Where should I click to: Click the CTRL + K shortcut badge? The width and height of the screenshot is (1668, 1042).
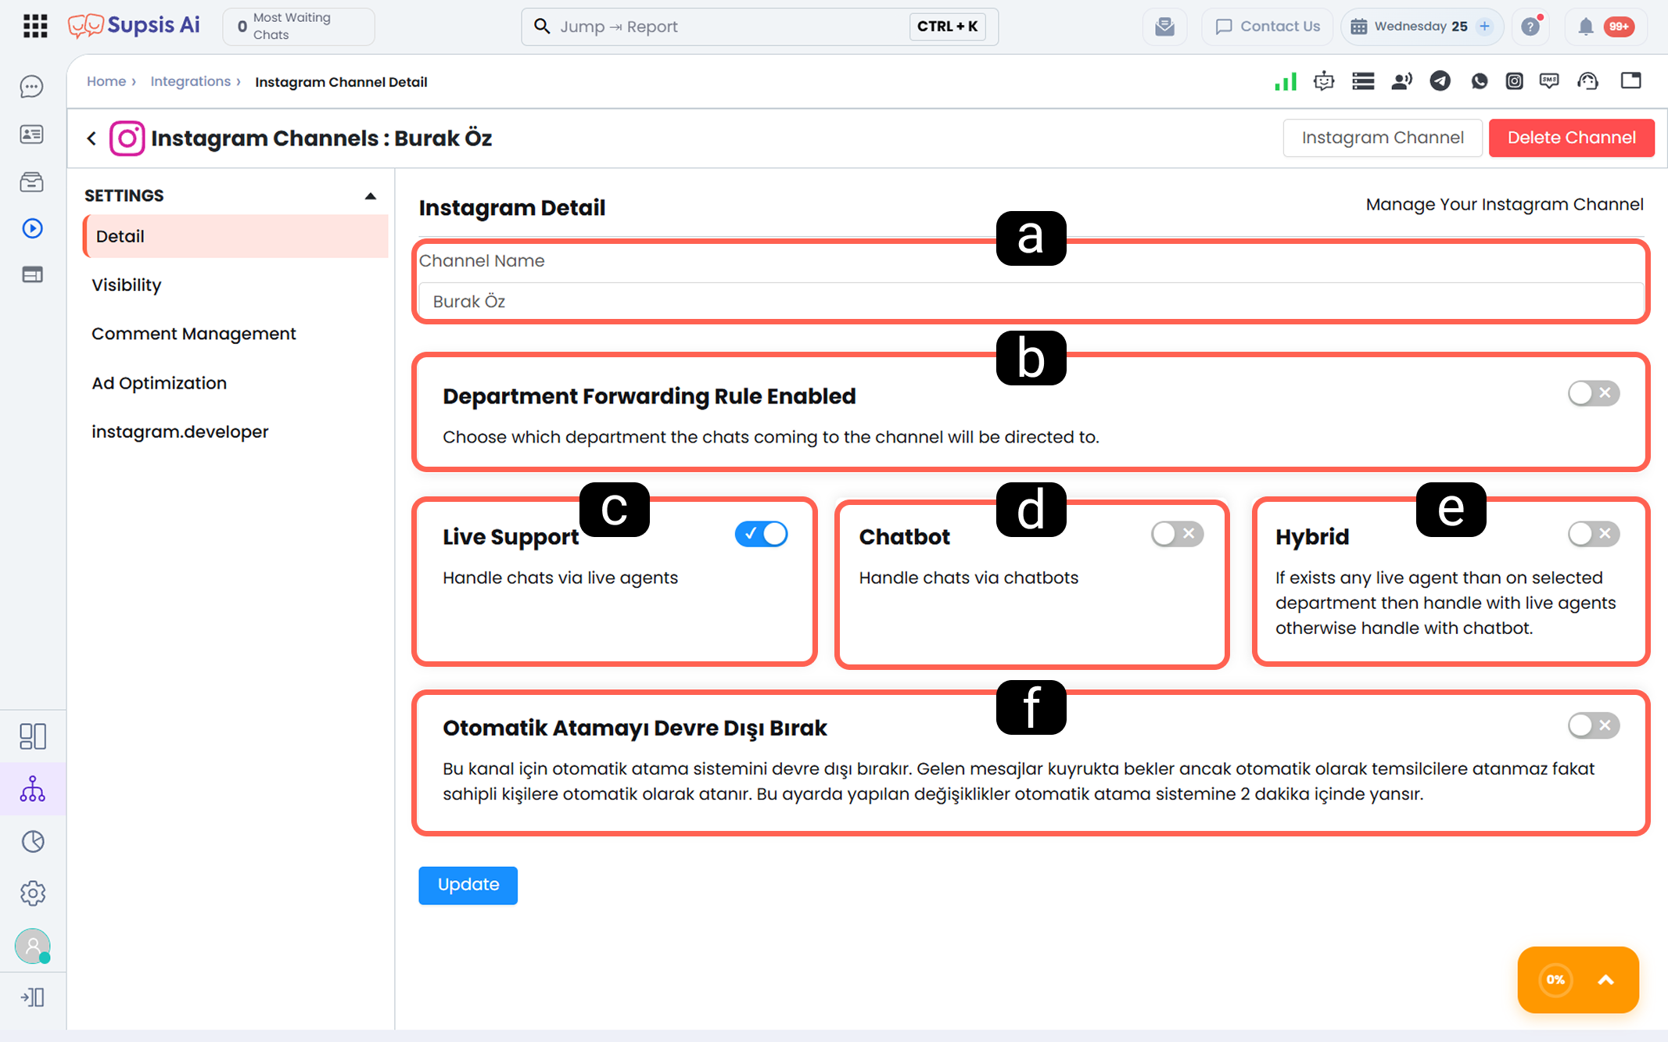pos(947,27)
